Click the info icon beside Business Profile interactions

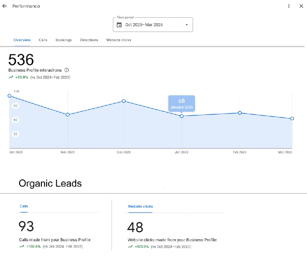click(x=67, y=70)
